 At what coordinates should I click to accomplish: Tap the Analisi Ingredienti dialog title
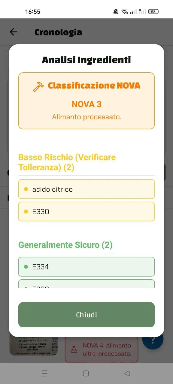[x=86, y=60]
